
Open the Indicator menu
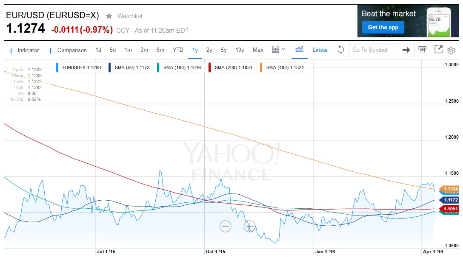tap(23, 50)
